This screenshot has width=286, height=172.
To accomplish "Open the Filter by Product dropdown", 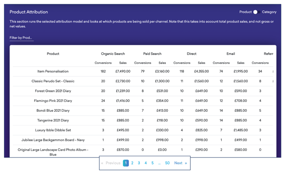I will pos(21,38).
